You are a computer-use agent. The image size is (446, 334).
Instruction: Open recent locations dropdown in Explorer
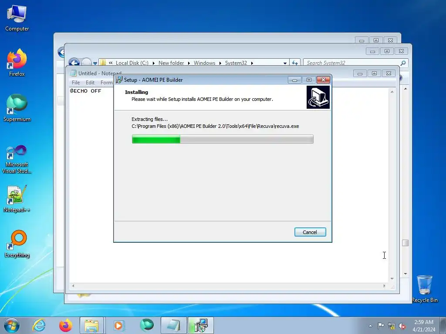point(95,63)
